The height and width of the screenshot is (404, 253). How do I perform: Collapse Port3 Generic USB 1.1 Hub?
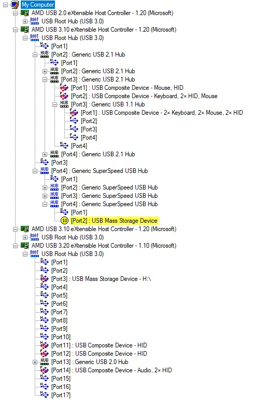pos(54,104)
